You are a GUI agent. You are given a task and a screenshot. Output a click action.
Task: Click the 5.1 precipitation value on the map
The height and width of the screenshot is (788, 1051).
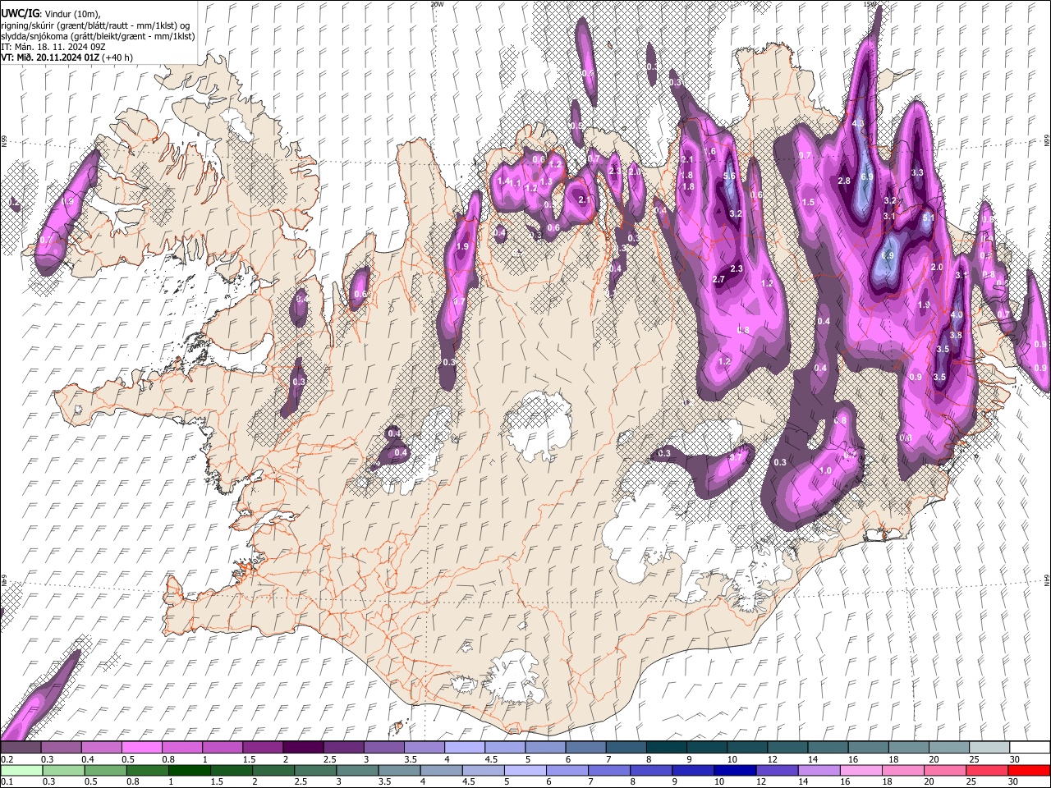pyautogui.click(x=929, y=218)
